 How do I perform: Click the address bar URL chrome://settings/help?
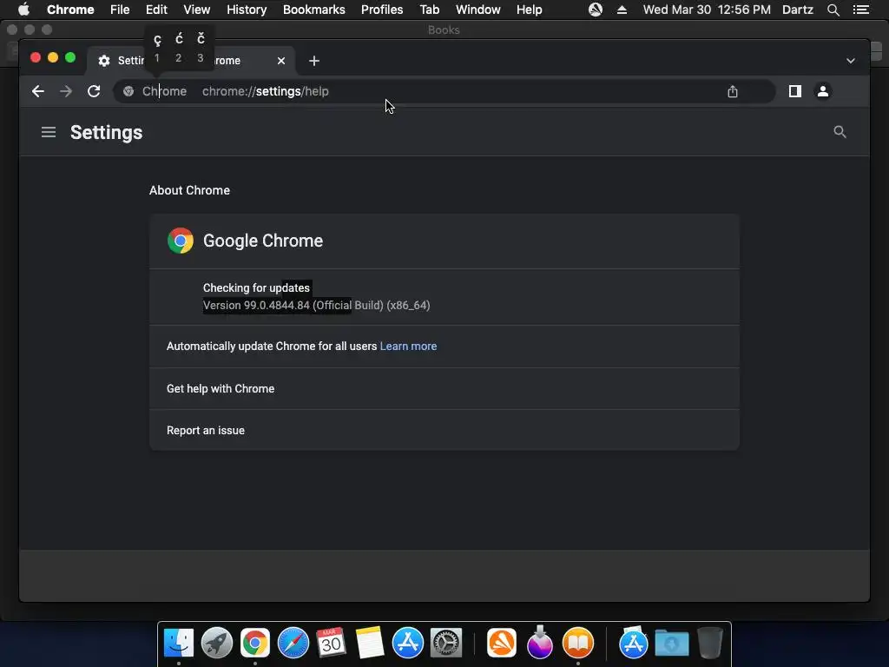(x=266, y=91)
